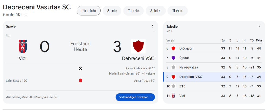Click the goal ball icon in match events
Image resolution: width=270 pixels, height=111 pixels.
tap(80, 68)
